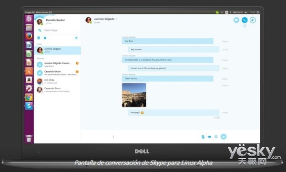286x172 pixels.
Task: Click the "Hey Dani" message bubble
Action: point(168,41)
